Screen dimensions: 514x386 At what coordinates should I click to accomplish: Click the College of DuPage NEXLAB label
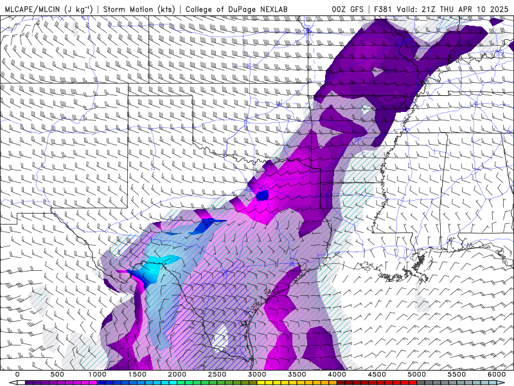click(236, 9)
